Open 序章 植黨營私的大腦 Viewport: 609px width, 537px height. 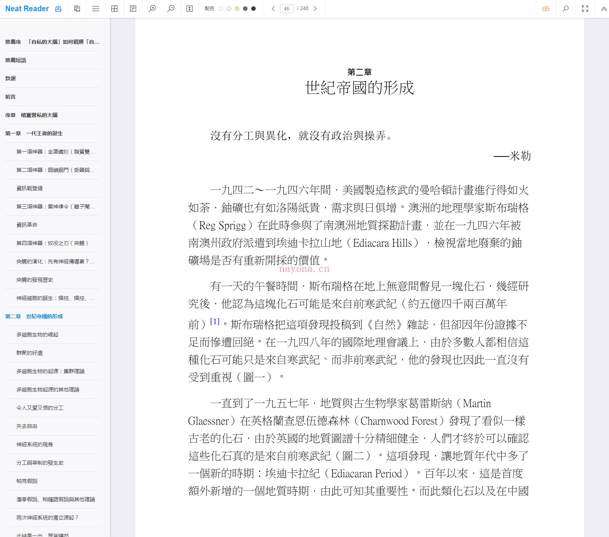52,115
